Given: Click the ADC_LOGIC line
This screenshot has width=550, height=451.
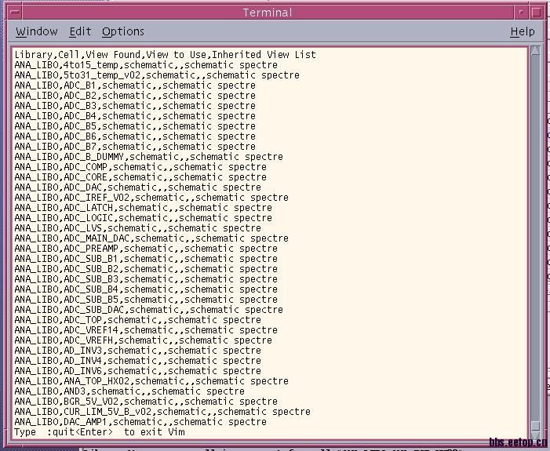Looking at the screenshot, I should (143, 217).
